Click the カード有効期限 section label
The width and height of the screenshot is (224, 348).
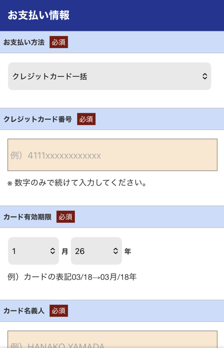point(27,217)
